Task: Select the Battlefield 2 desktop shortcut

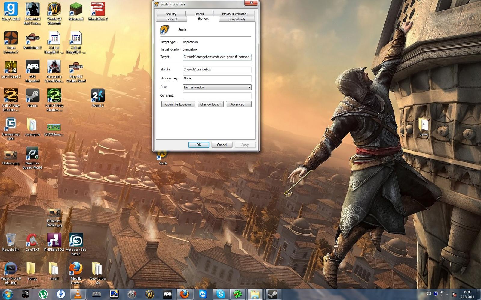Action: click(32, 40)
